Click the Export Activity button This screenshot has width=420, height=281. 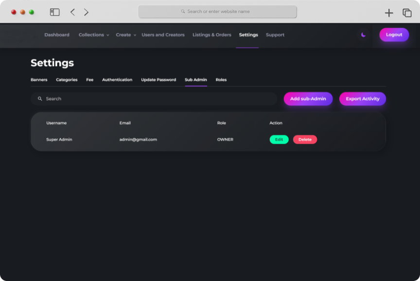pyautogui.click(x=363, y=99)
